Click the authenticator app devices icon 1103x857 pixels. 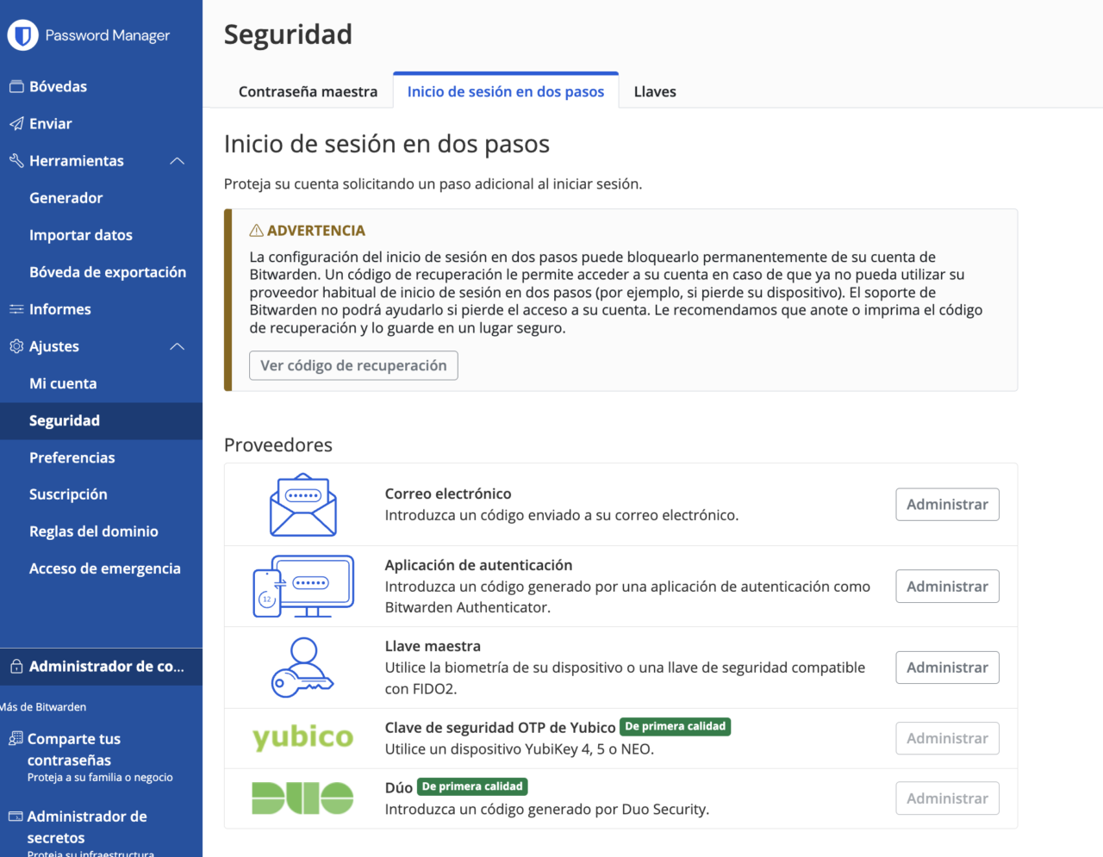coord(302,586)
